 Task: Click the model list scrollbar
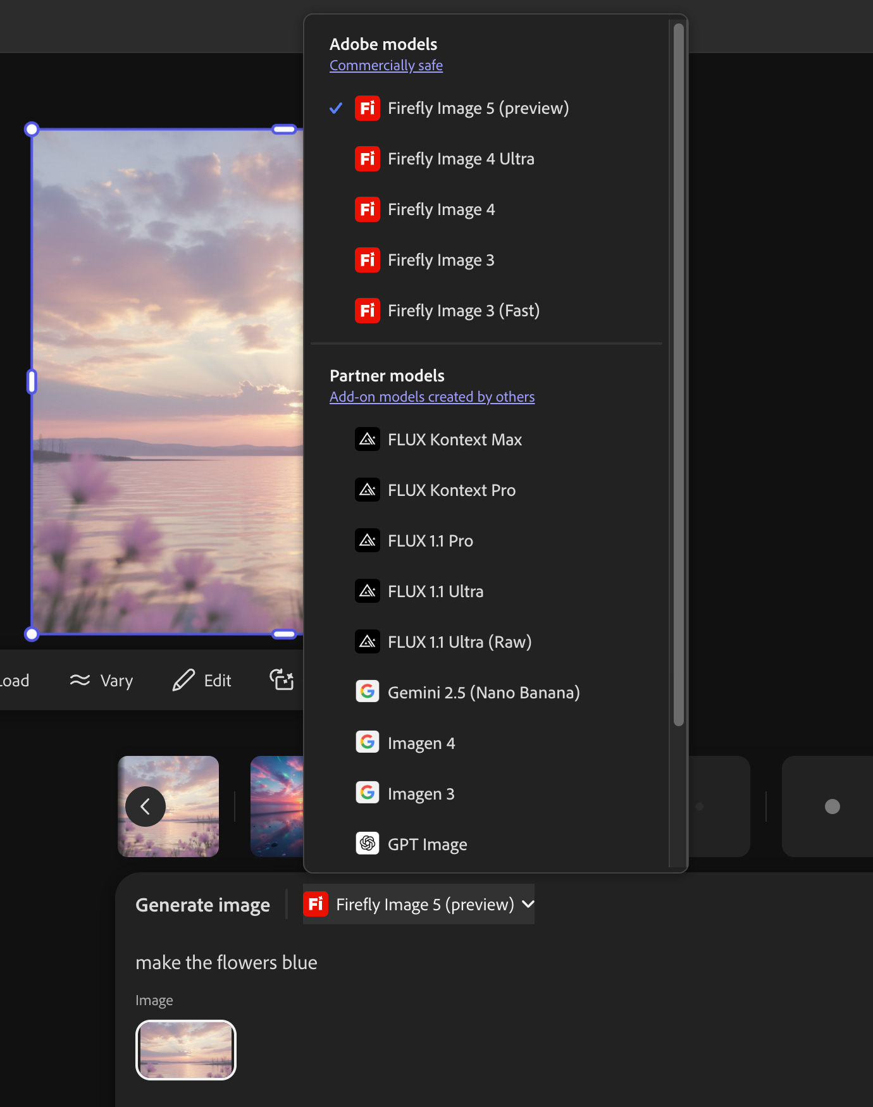click(679, 374)
